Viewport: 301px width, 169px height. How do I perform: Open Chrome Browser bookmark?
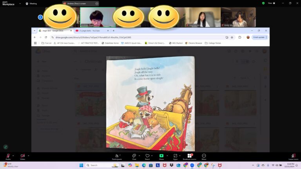point(194,43)
